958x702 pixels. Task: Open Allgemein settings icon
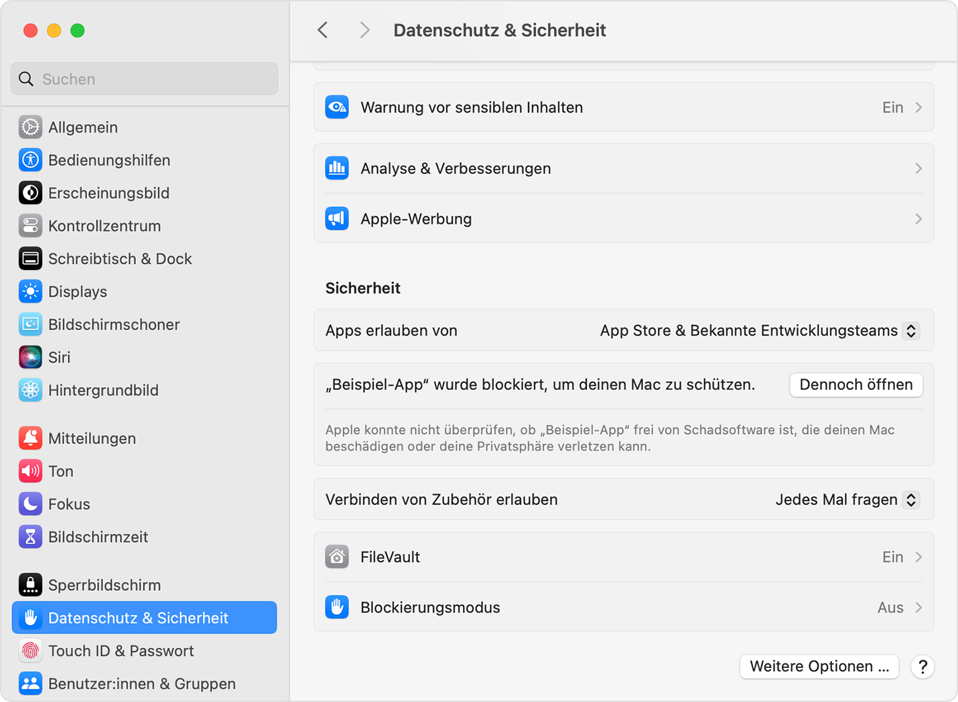30,127
